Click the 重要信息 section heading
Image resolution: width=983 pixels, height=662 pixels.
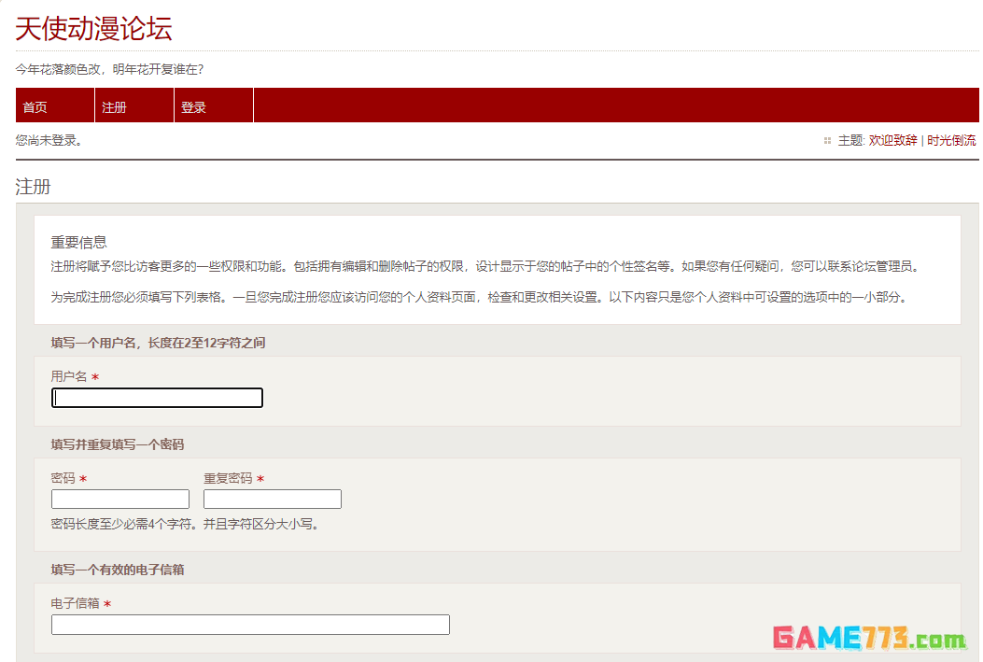click(78, 243)
